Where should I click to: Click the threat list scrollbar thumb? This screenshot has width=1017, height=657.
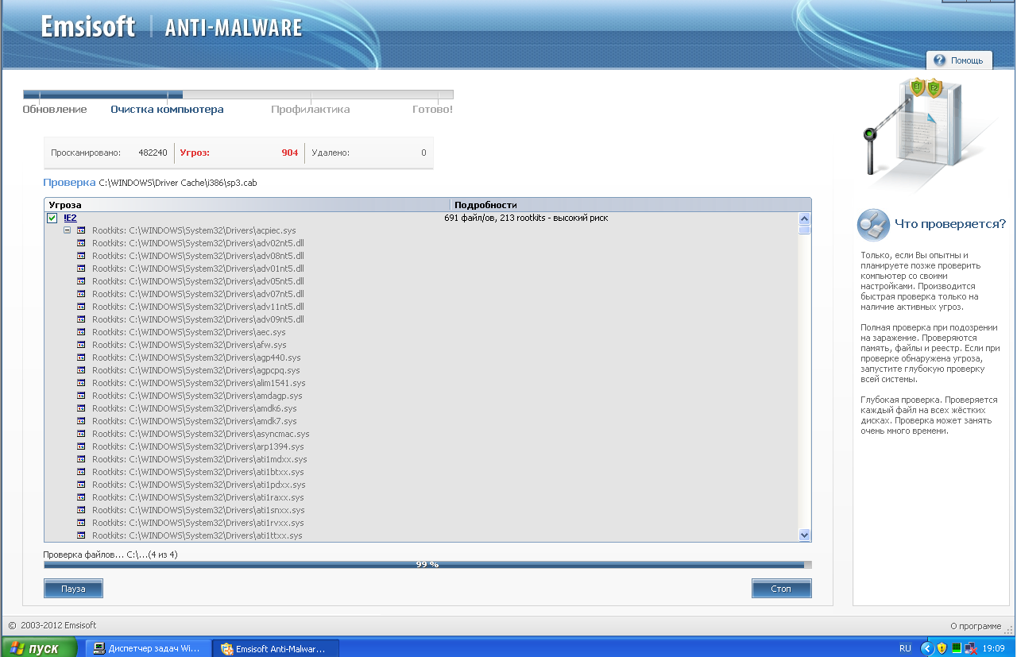804,230
